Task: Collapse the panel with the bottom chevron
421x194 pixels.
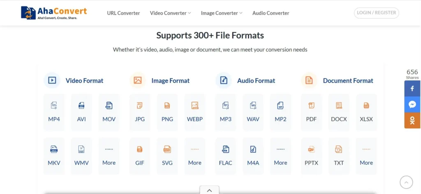Action: [209, 190]
